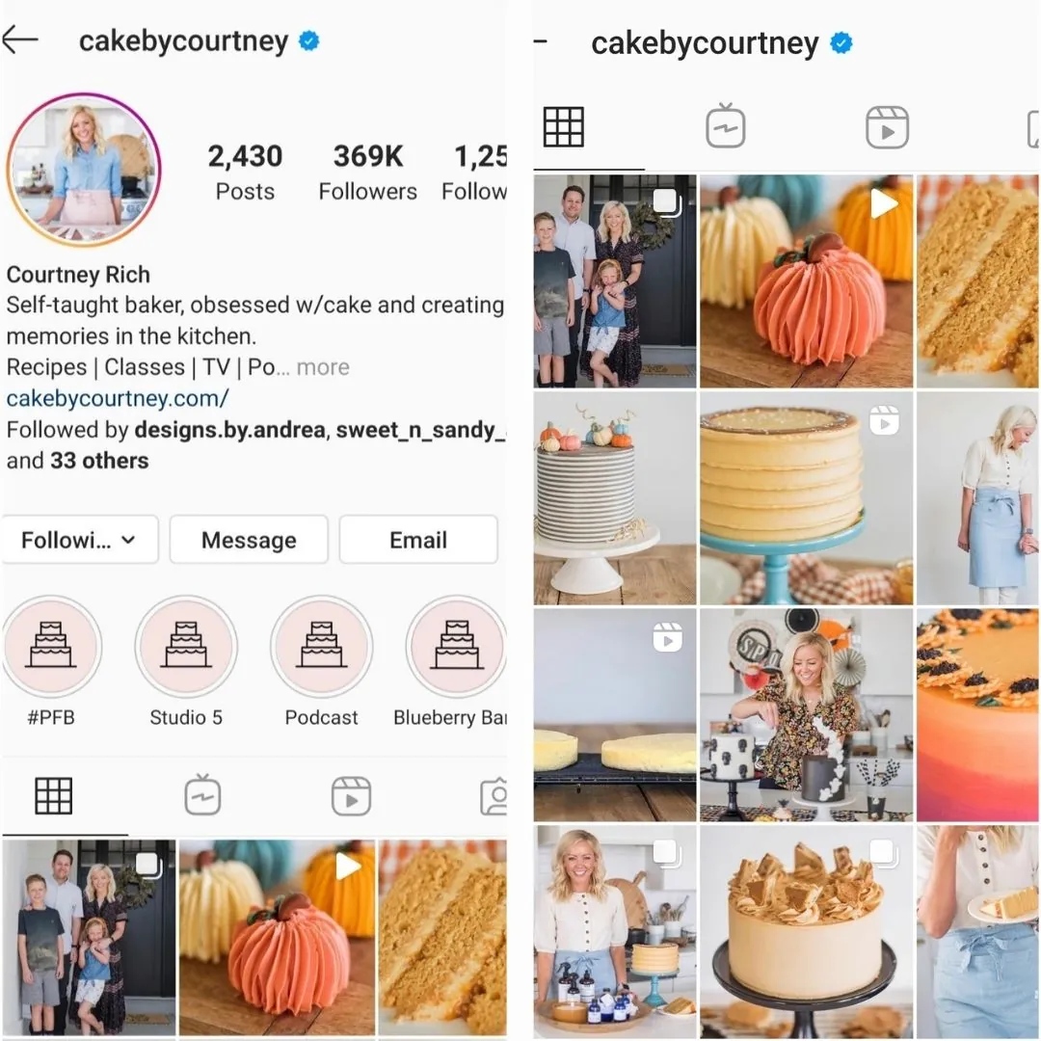Switch to IGTV tab in left profile

[202, 794]
